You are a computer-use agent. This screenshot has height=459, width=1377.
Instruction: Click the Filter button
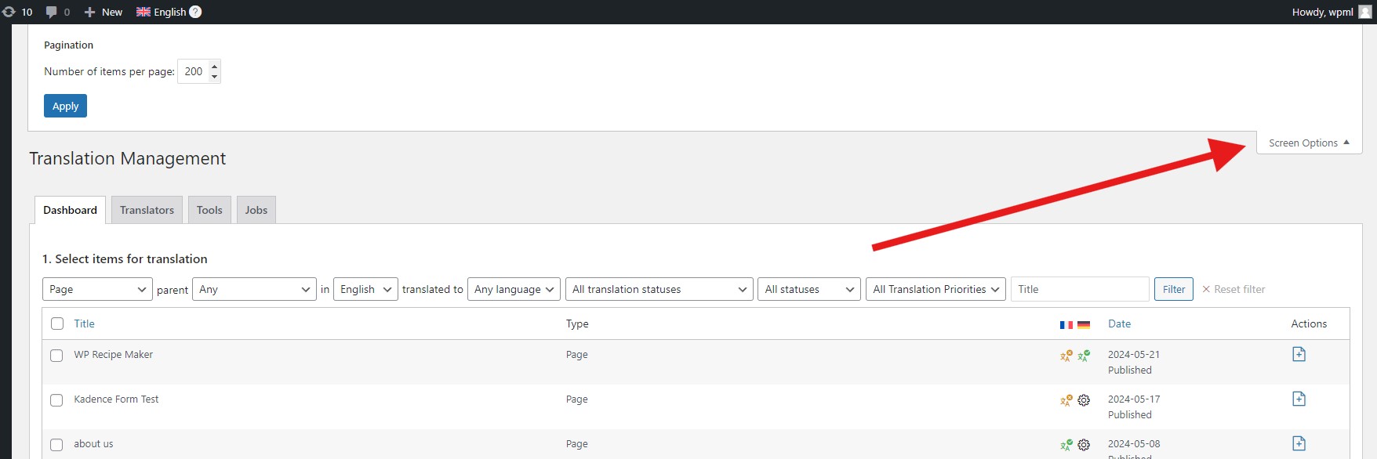[1173, 289]
